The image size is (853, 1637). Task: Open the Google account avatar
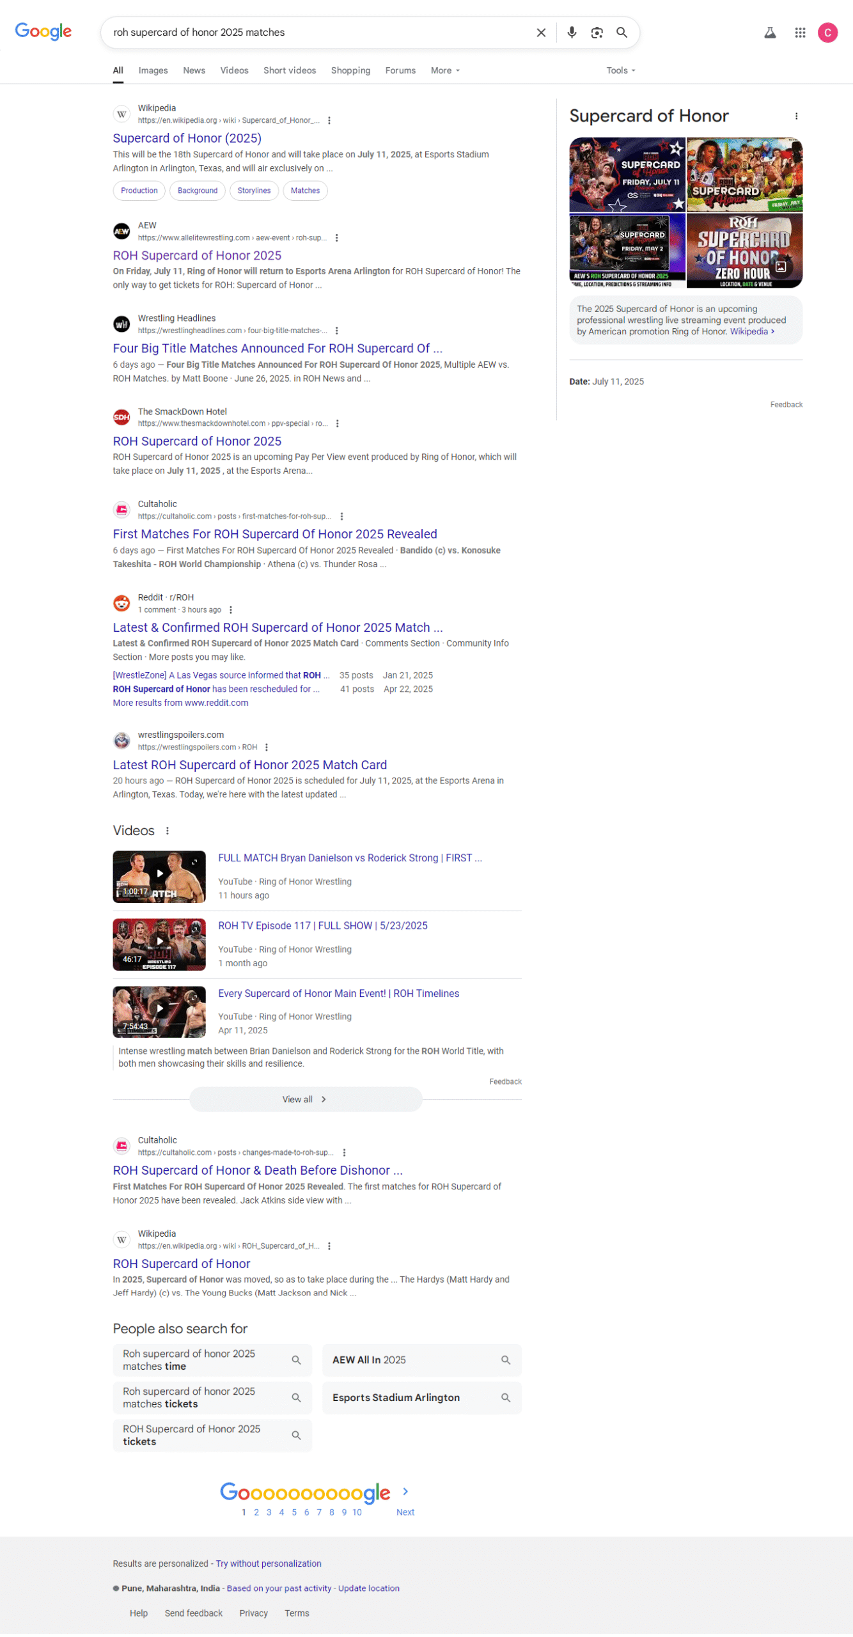827,33
